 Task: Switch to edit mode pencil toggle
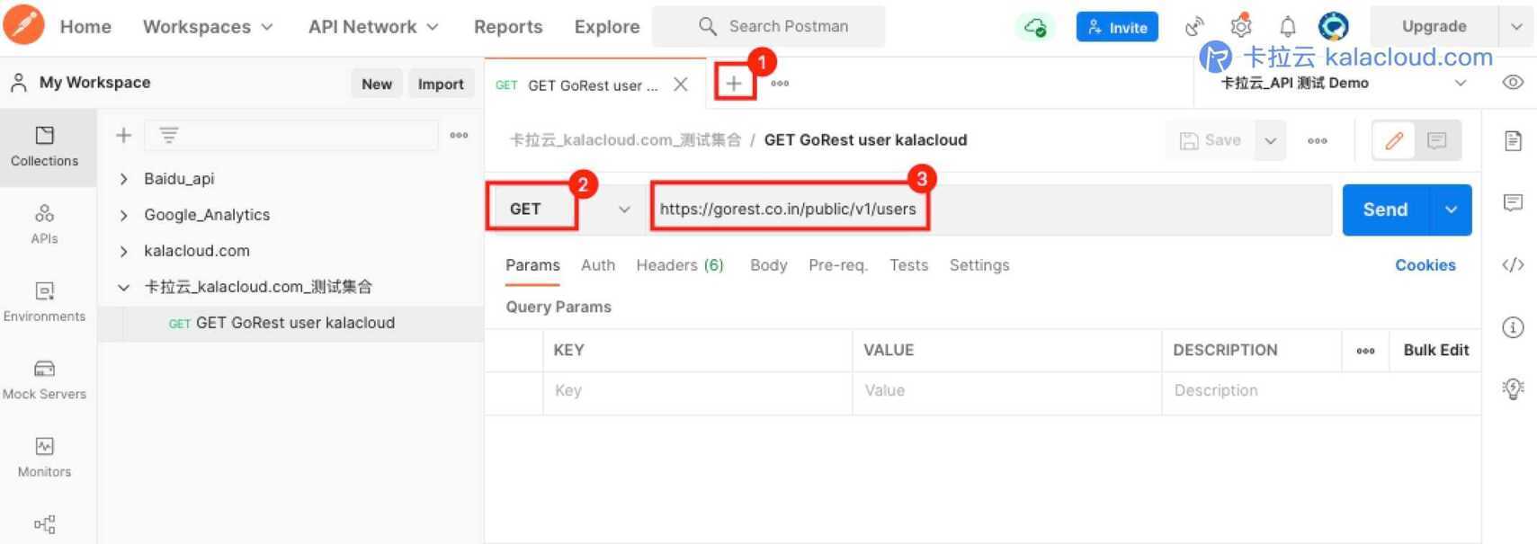1394,140
